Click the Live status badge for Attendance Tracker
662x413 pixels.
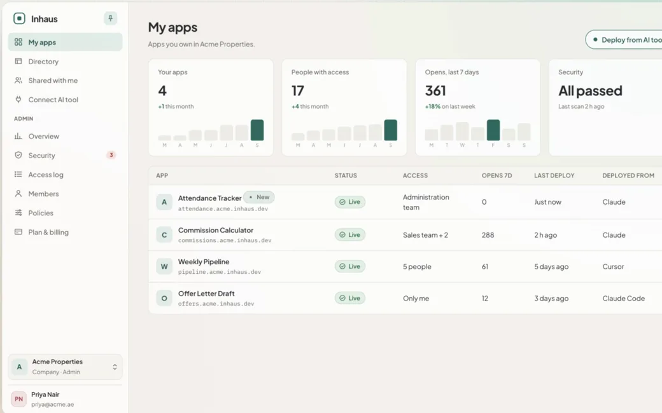[x=350, y=202]
